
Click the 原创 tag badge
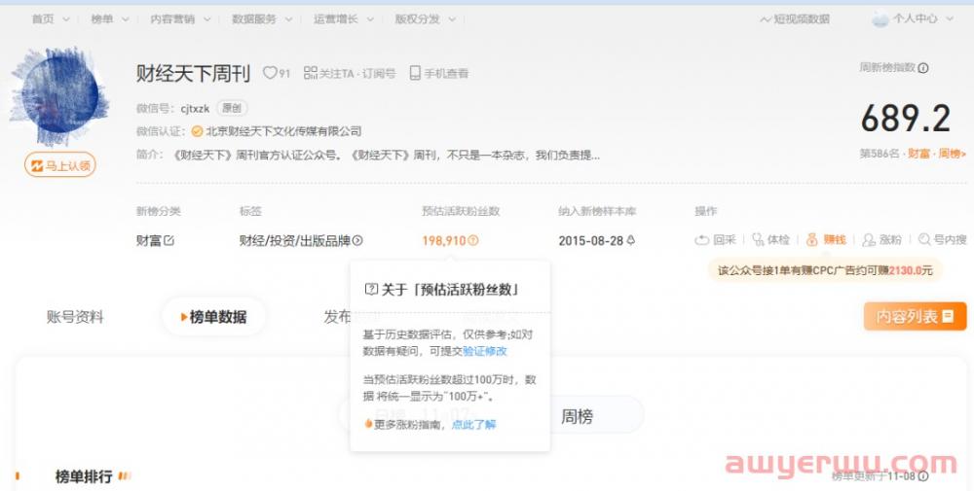pos(232,108)
